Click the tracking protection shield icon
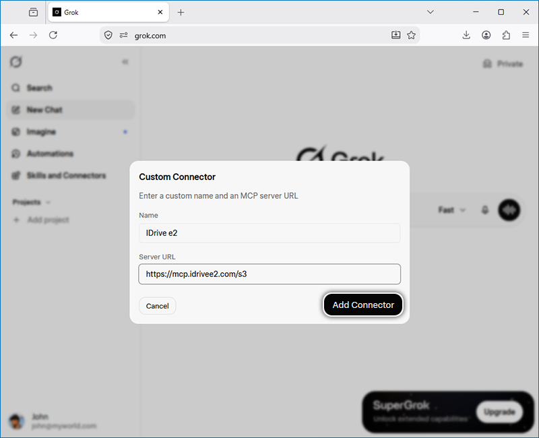The height and width of the screenshot is (438, 539). pos(108,35)
